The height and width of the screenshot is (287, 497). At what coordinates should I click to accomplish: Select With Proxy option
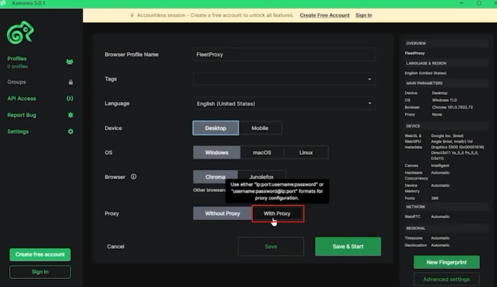coord(277,213)
